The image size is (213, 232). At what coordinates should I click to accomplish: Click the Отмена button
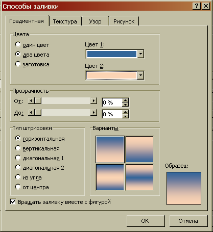[188, 221]
